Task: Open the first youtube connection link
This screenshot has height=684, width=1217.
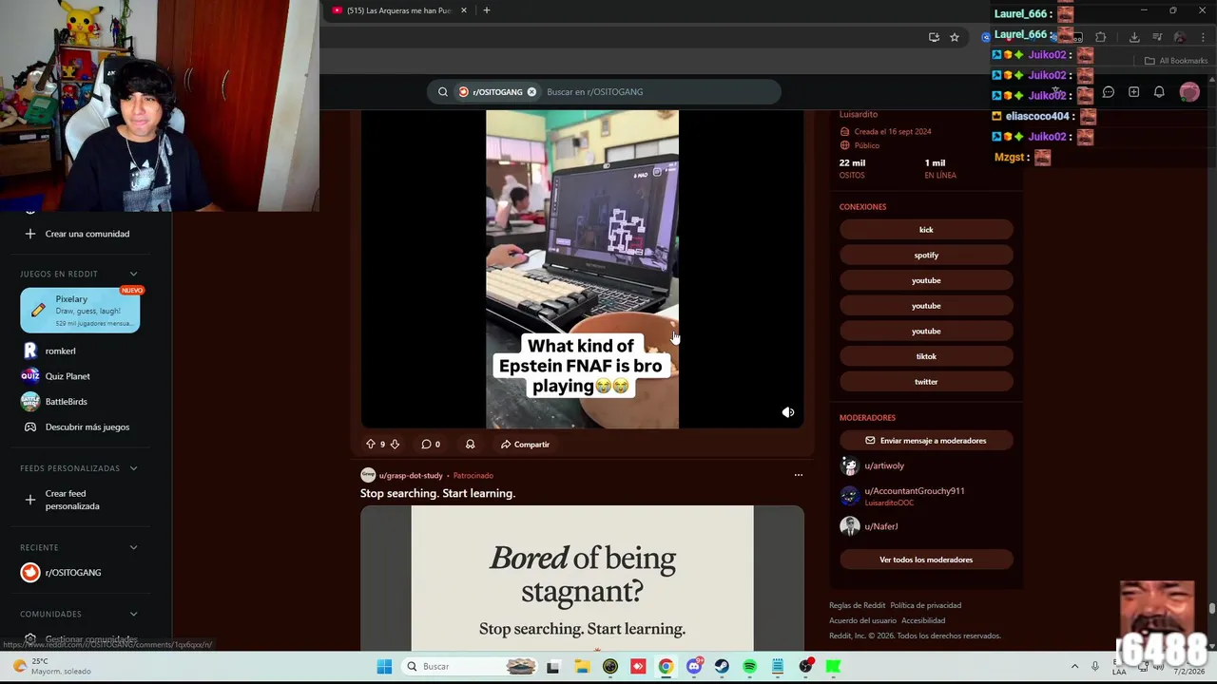Action: [926, 280]
